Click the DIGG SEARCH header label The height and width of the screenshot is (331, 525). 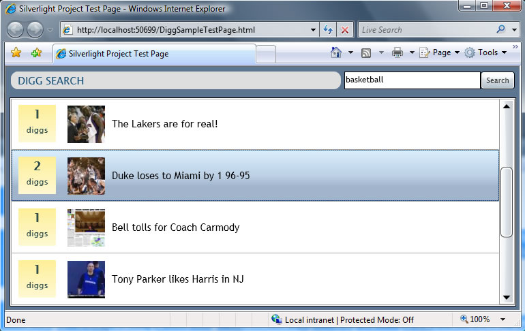[x=51, y=81]
